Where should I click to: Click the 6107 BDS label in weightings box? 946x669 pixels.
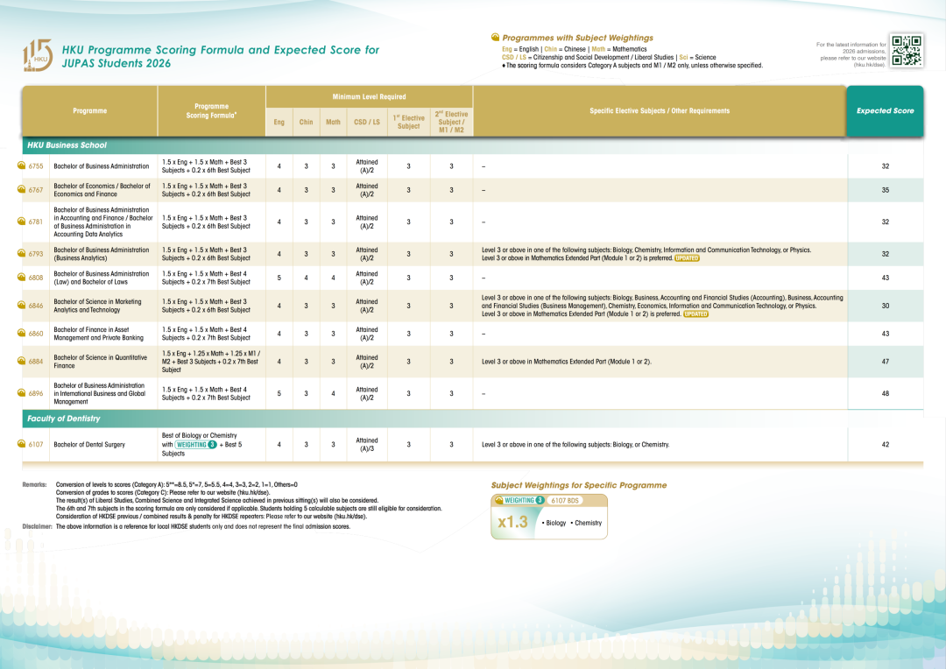tap(565, 501)
